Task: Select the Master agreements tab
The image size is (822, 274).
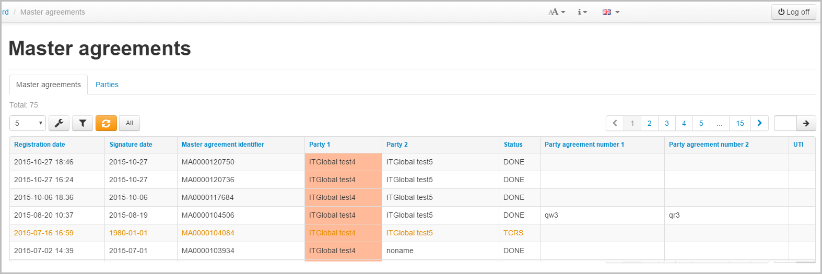Action: pos(49,85)
